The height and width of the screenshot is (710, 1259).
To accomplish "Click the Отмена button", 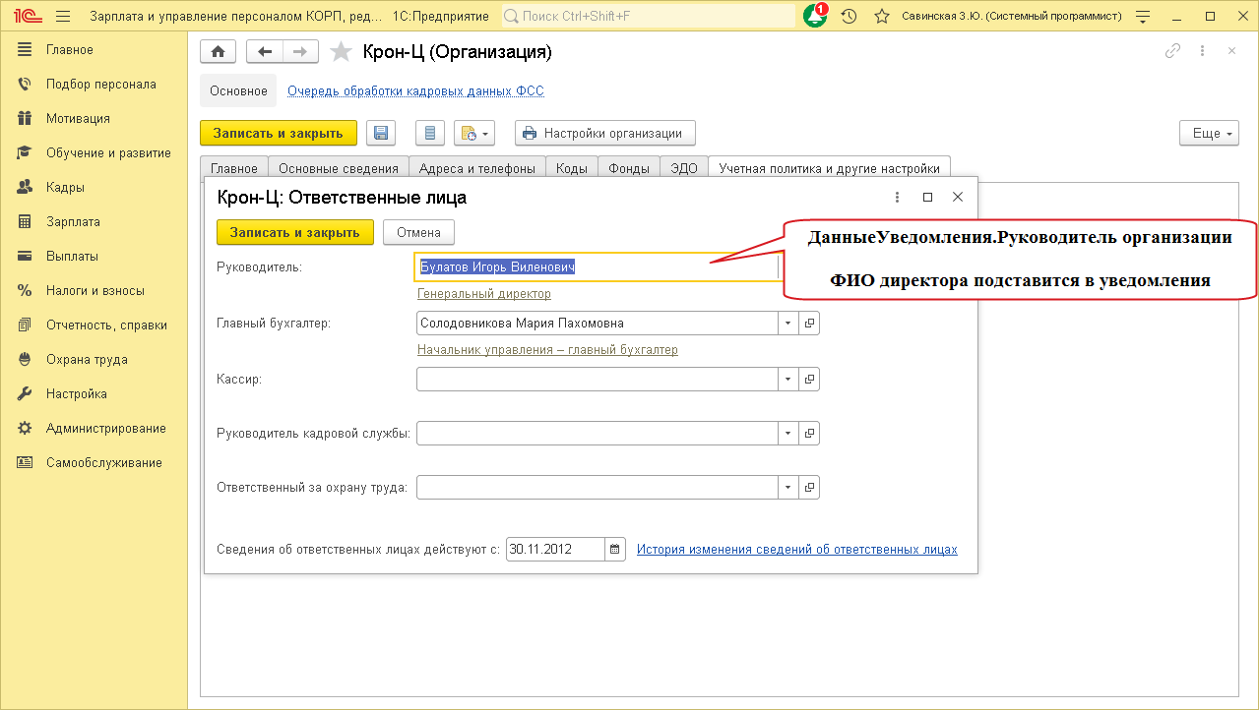I will tap(418, 232).
